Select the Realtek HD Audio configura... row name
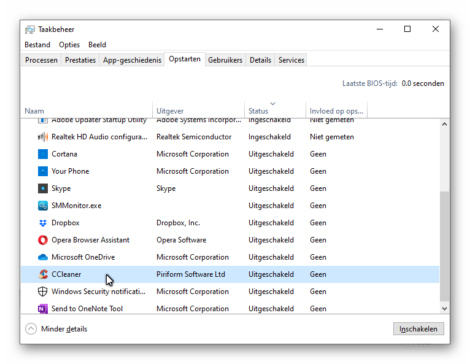470x364 pixels. point(99,137)
